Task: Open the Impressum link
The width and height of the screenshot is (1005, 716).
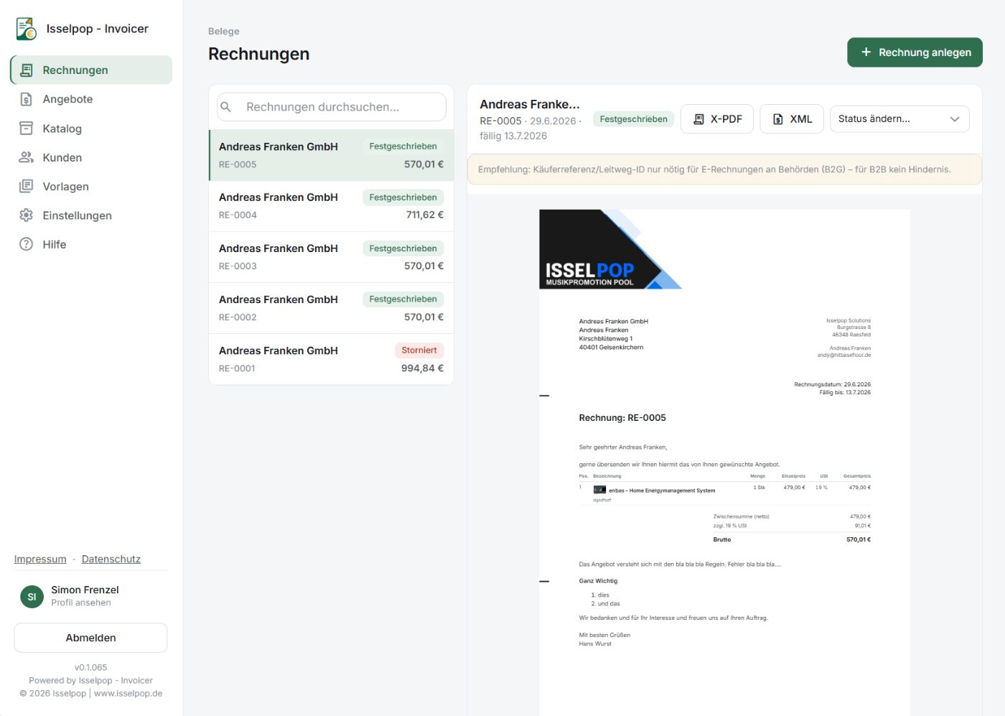Action: 40,559
